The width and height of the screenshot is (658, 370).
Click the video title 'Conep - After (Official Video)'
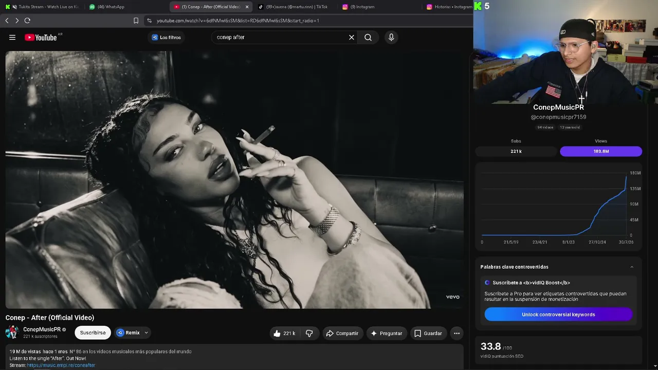[50, 318]
